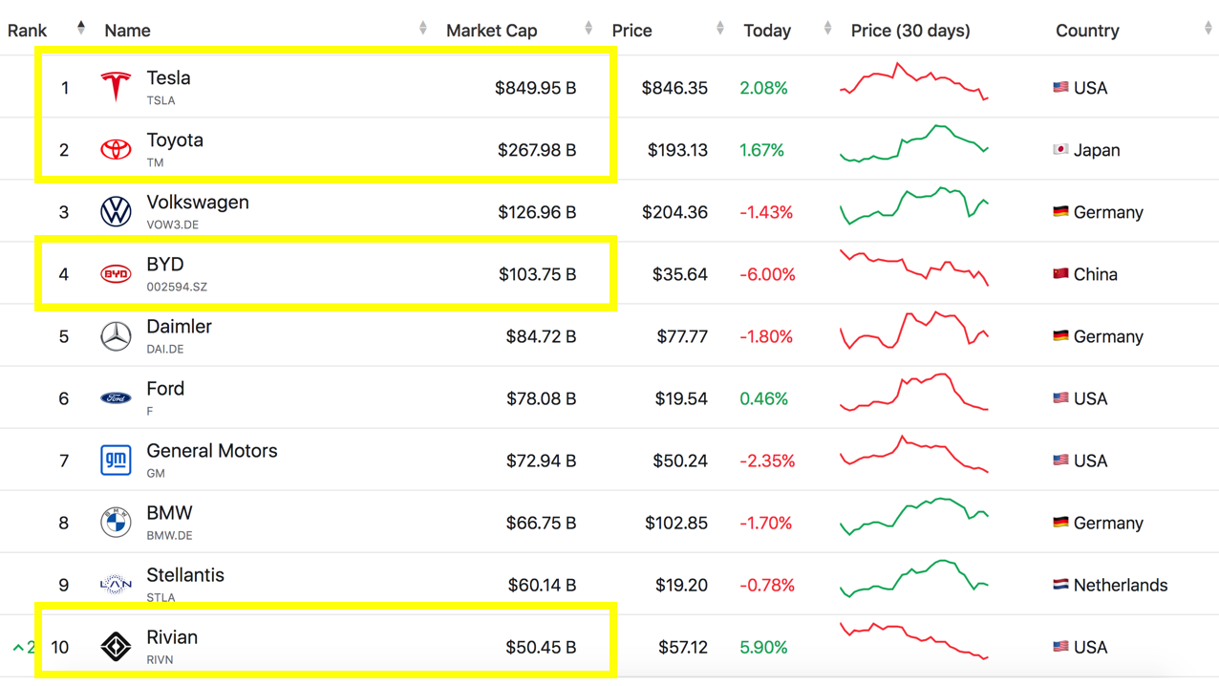Click the General Motors gm logo
The image size is (1219, 686).
click(116, 461)
